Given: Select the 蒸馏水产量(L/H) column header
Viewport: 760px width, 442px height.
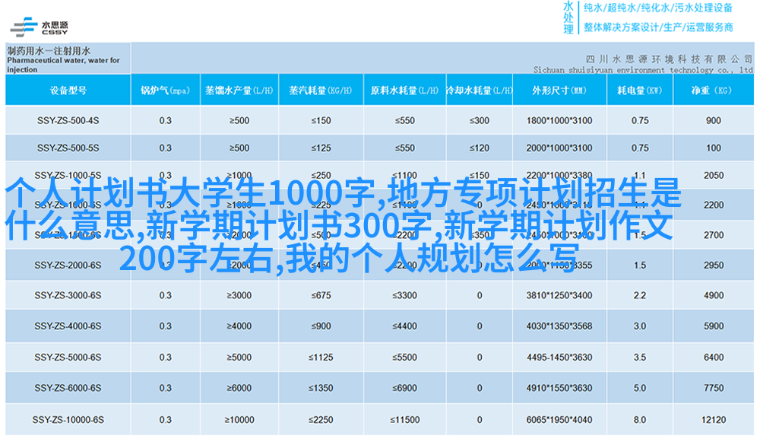Looking at the screenshot, I should tap(238, 91).
